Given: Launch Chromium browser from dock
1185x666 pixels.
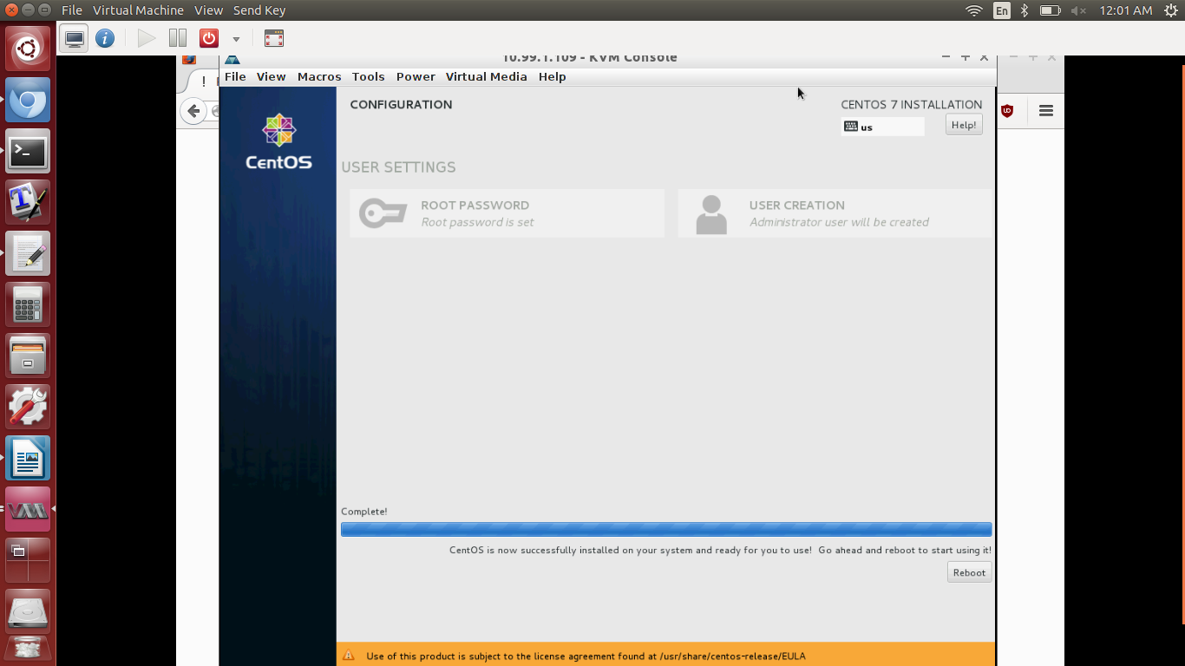Looking at the screenshot, I should click(x=28, y=101).
